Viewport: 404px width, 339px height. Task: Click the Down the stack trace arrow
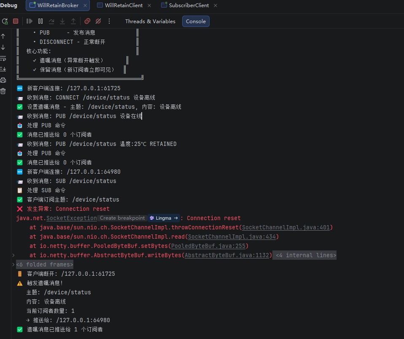3,47
